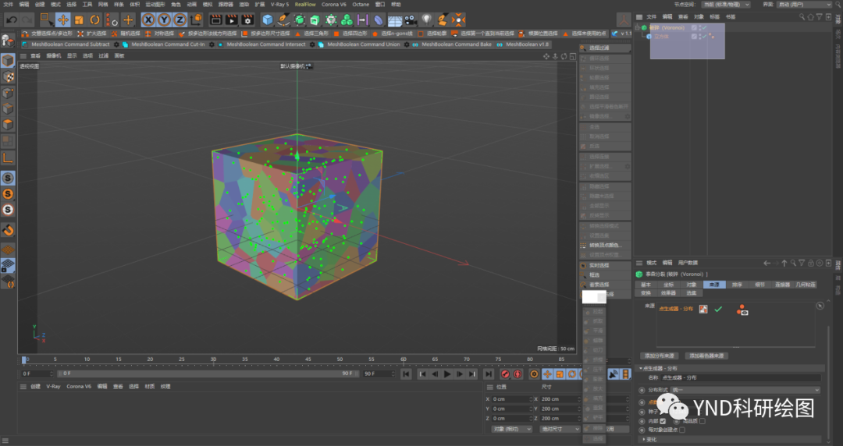Switch to the highlighted source tab in attributes
The width and height of the screenshot is (843, 446).
coord(714,285)
